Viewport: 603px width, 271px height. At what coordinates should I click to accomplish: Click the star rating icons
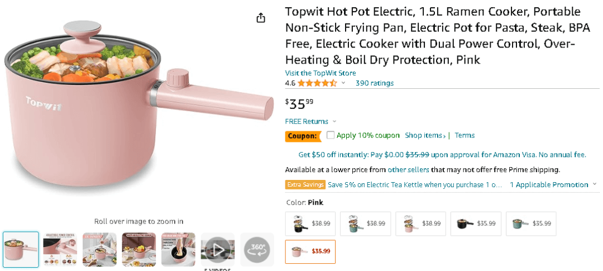(x=317, y=83)
